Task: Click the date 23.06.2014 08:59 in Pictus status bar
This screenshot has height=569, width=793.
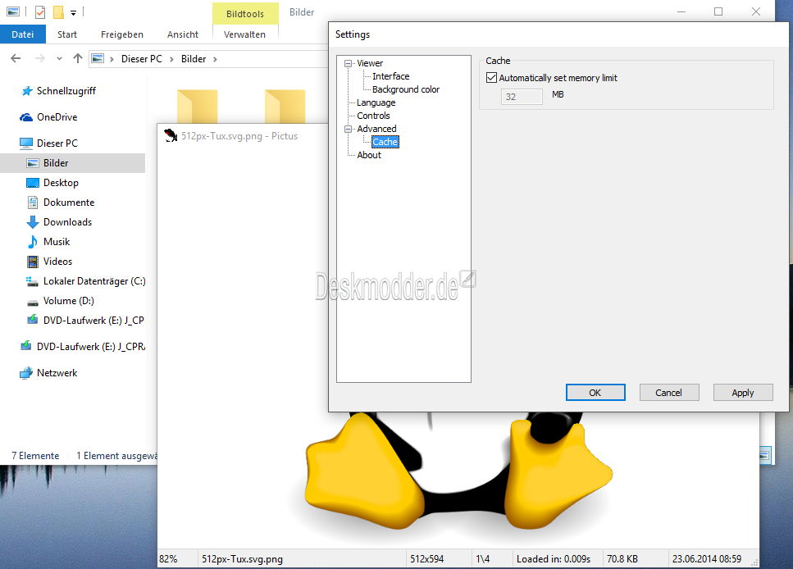Action: [707, 559]
